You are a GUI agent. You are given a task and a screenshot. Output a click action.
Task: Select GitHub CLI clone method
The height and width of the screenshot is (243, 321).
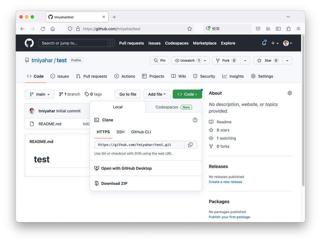click(x=141, y=132)
